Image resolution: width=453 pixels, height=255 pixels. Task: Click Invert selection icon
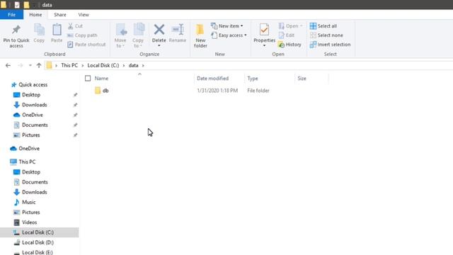(x=313, y=45)
